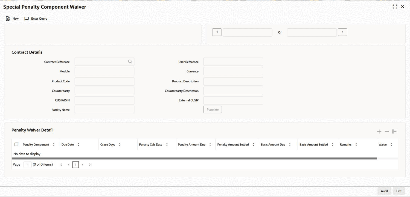Jump to last page of table

click(90, 165)
